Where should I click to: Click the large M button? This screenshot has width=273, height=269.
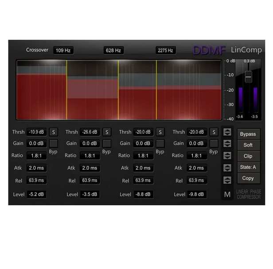(227, 194)
